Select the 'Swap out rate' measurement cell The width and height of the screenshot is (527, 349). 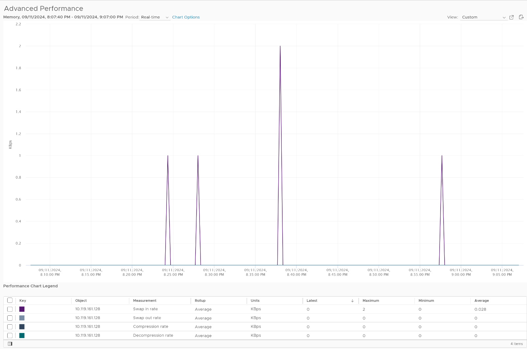147,318
